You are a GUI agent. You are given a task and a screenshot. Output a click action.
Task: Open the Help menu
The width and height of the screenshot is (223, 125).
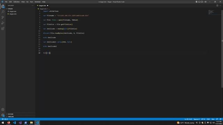click(x=44, y=2)
